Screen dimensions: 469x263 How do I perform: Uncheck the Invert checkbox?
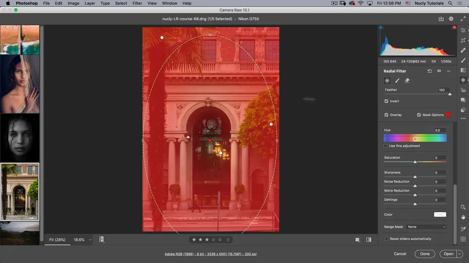click(x=386, y=101)
